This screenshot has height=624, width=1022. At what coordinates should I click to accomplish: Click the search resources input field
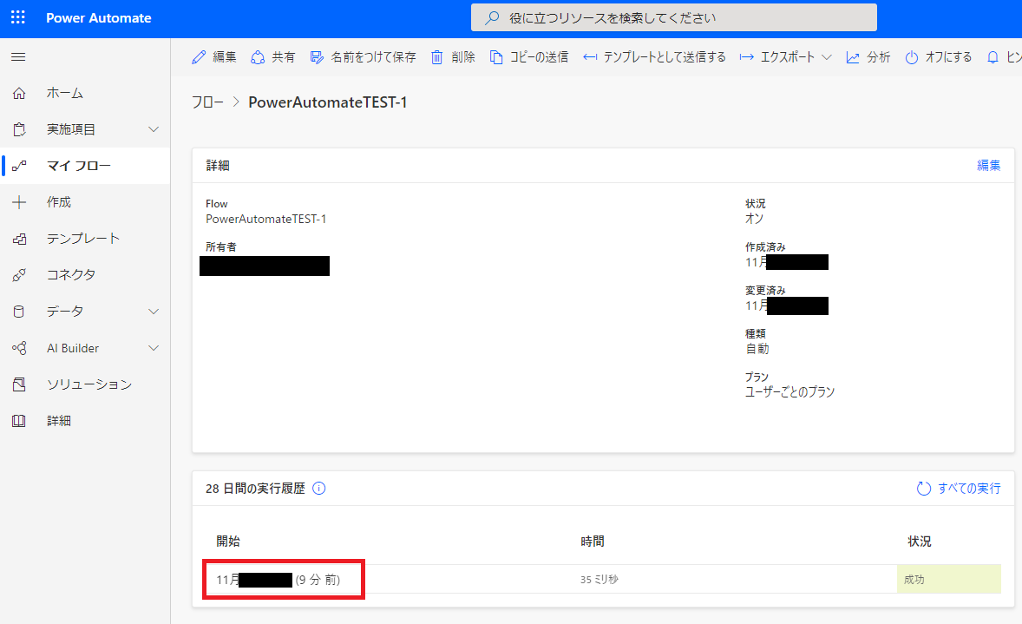pos(674,16)
